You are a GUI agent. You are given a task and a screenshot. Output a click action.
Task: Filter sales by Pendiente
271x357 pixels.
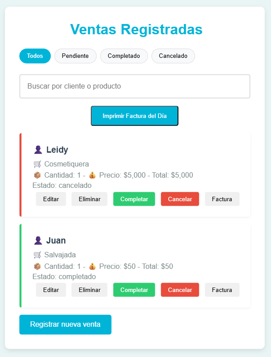pyautogui.click(x=75, y=56)
